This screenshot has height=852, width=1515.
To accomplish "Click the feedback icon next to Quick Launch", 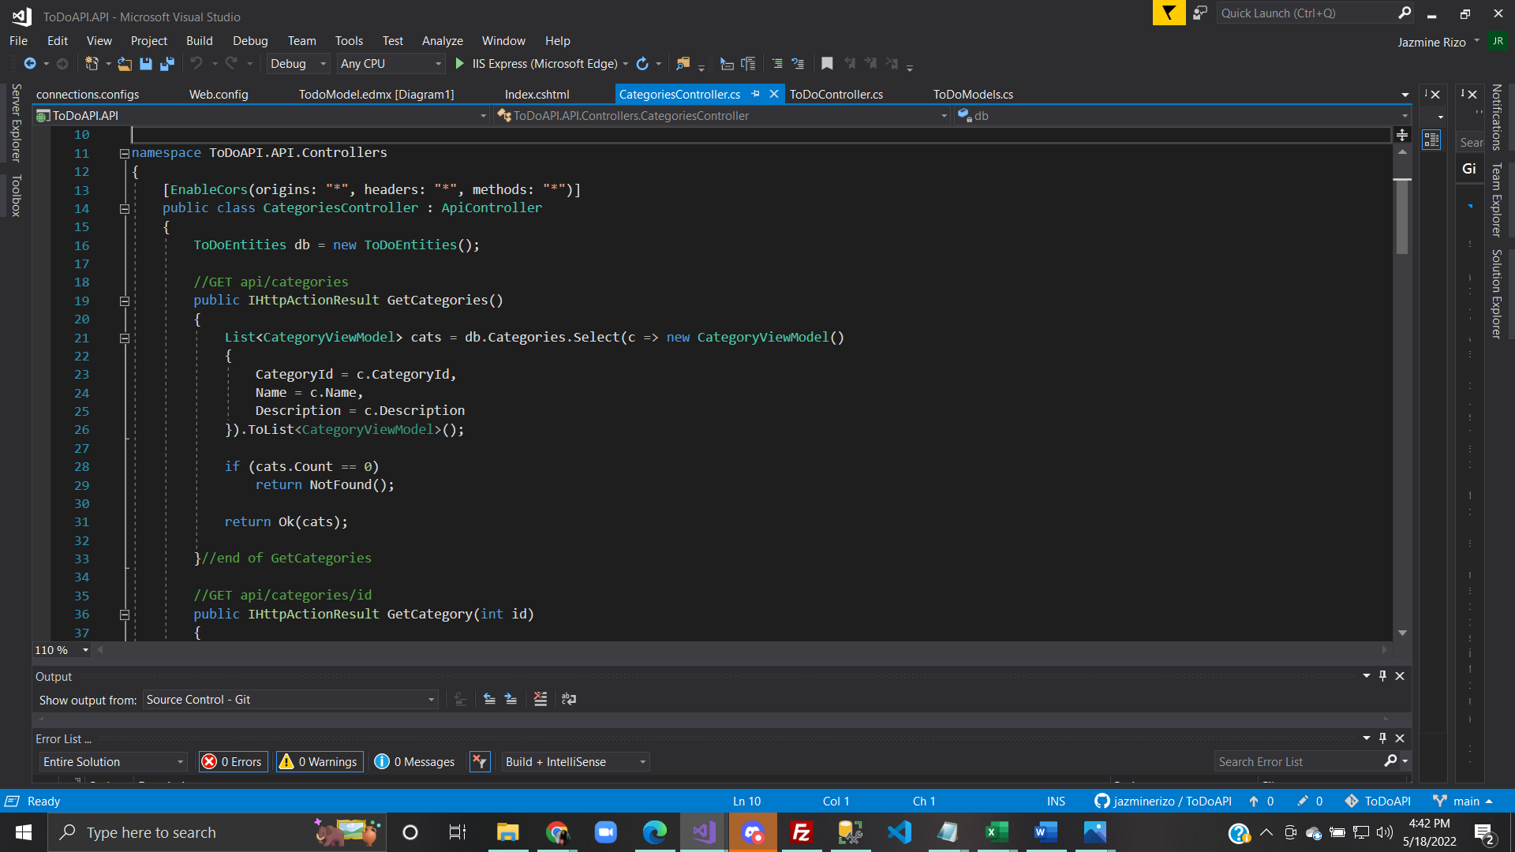I will click(x=1200, y=13).
